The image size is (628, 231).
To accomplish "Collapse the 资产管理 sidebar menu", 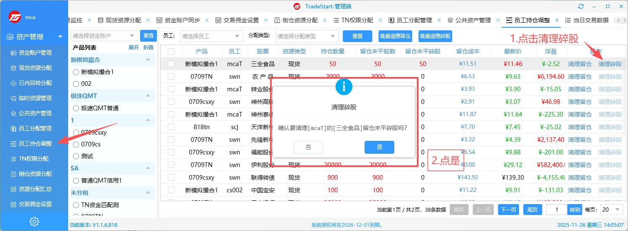I will pyautogui.click(x=61, y=37).
